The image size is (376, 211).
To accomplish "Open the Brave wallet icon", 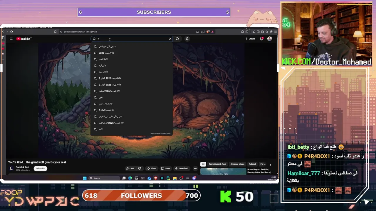I will [x=262, y=32].
